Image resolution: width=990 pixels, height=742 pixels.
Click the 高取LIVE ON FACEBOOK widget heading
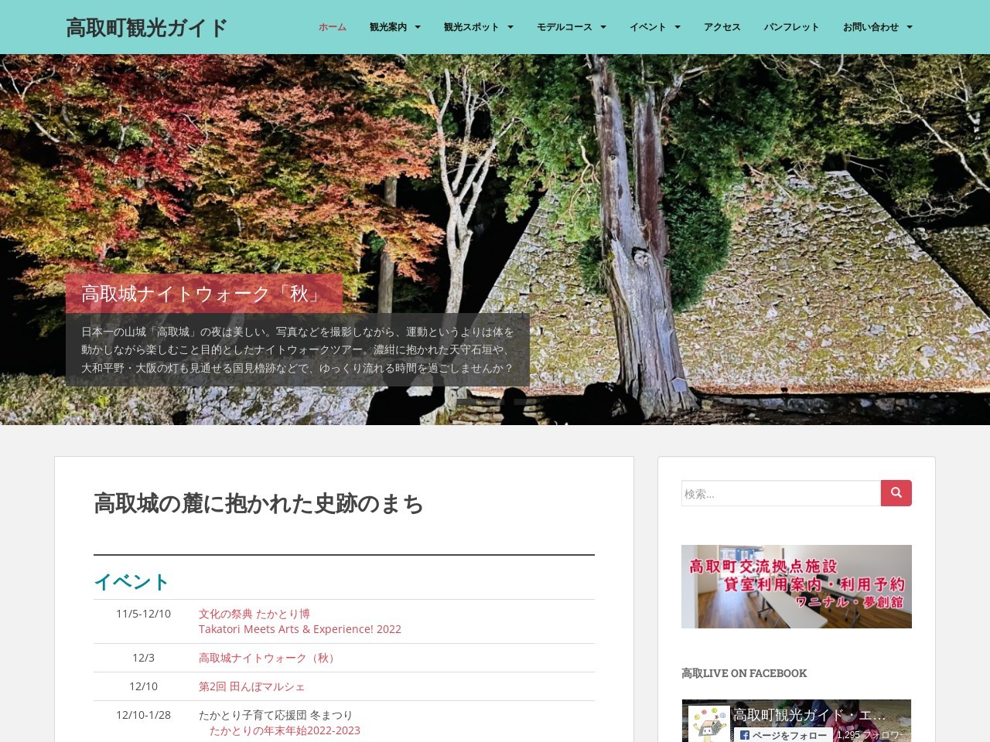[x=744, y=673]
